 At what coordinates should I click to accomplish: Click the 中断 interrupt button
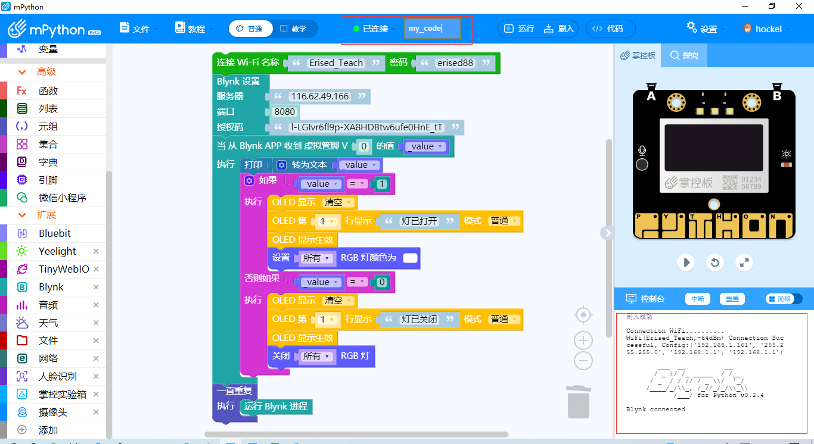click(x=698, y=299)
